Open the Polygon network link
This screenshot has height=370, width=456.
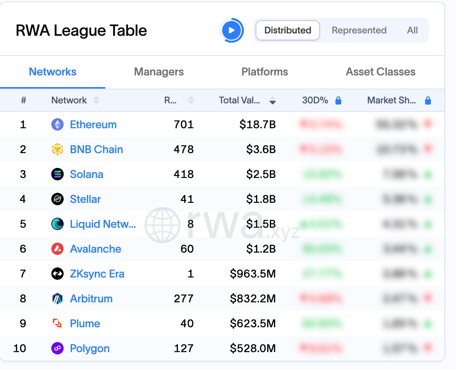coord(90,348)
